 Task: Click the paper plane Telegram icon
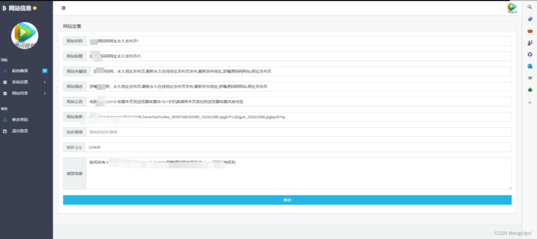pyautogui.click(x=530, y=78)
